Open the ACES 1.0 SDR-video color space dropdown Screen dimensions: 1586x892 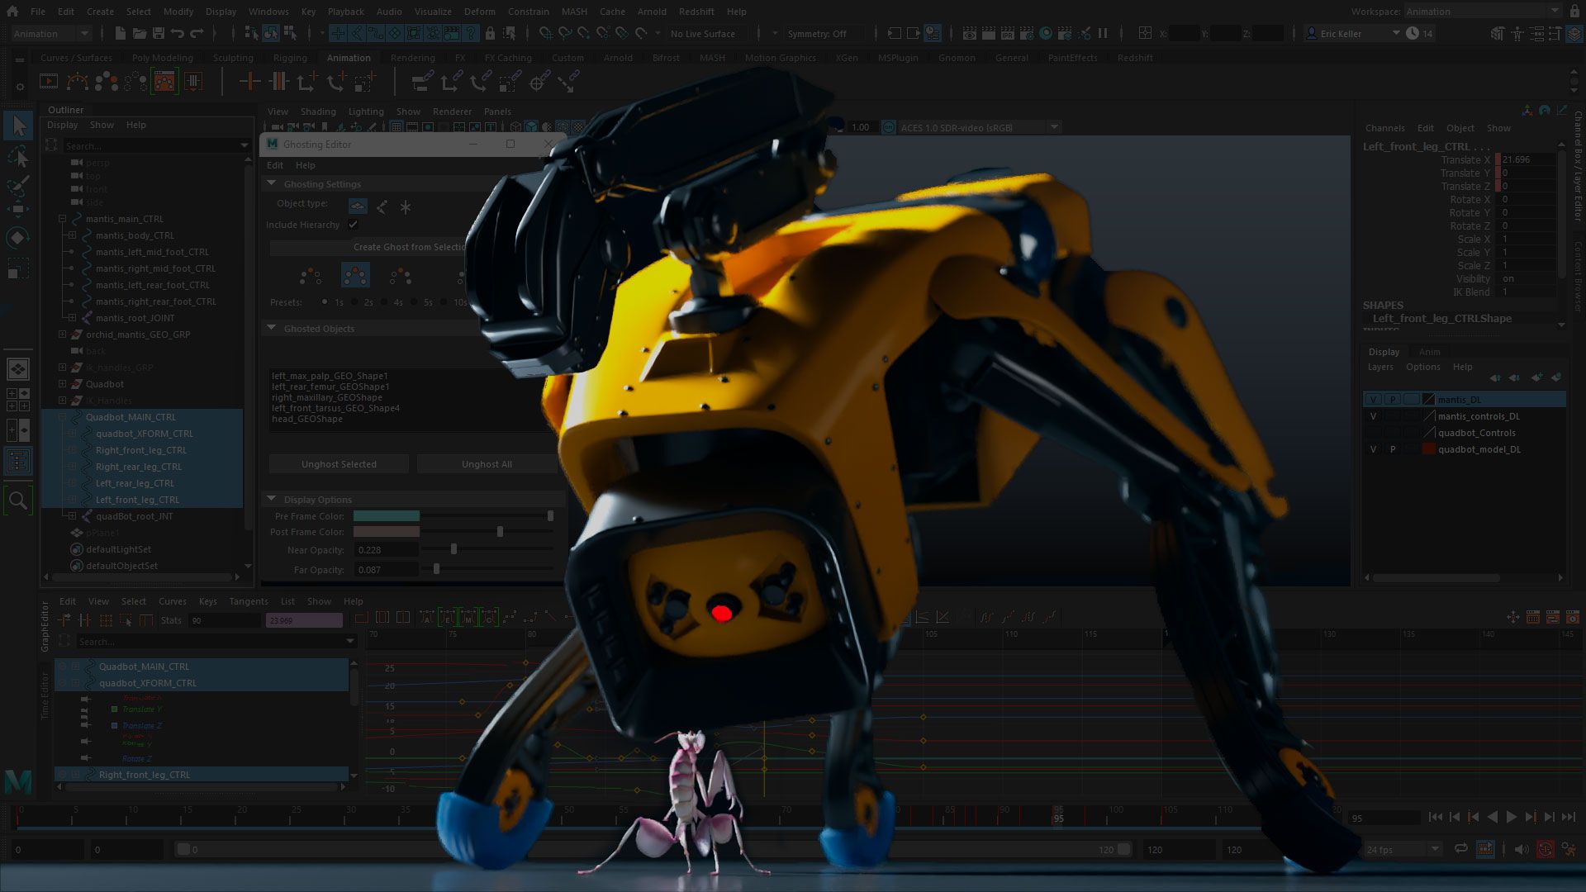click(x=1055, y=127)
